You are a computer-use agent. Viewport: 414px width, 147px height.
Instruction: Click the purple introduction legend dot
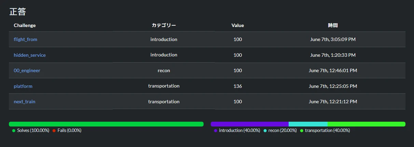click(x=216, y=131)
